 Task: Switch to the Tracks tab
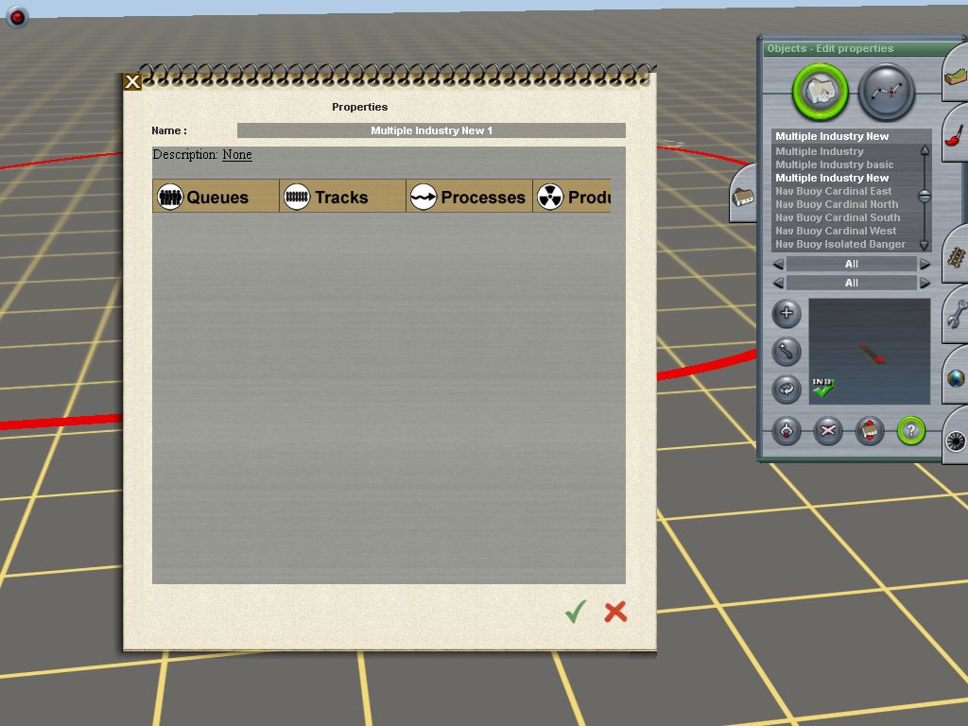pyautogui.click(x=342, y=197)
